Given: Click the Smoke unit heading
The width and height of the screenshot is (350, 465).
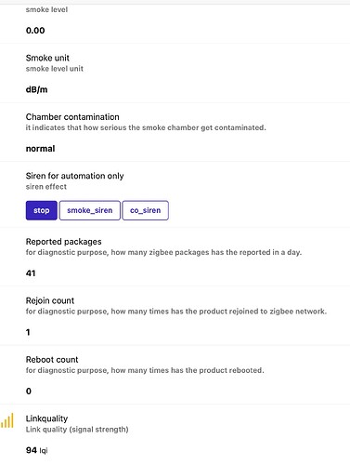Looking at the screenshot, I should (47, 58).
